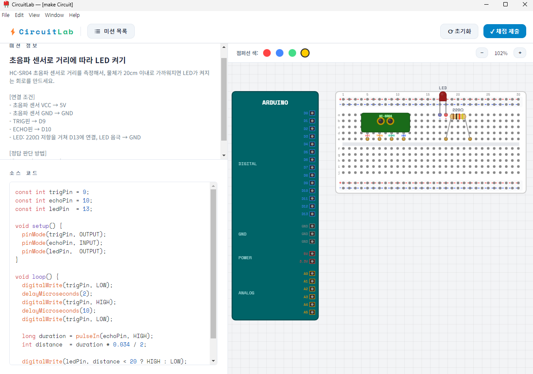Select the 220Ω resistor body
This screenshot has width=533, height=374.
[x=458, y=116]
